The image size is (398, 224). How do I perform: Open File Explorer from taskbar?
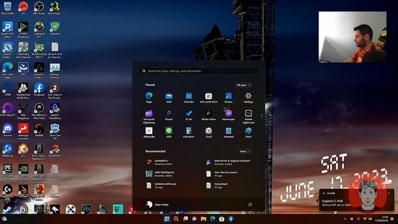point(203,219)
